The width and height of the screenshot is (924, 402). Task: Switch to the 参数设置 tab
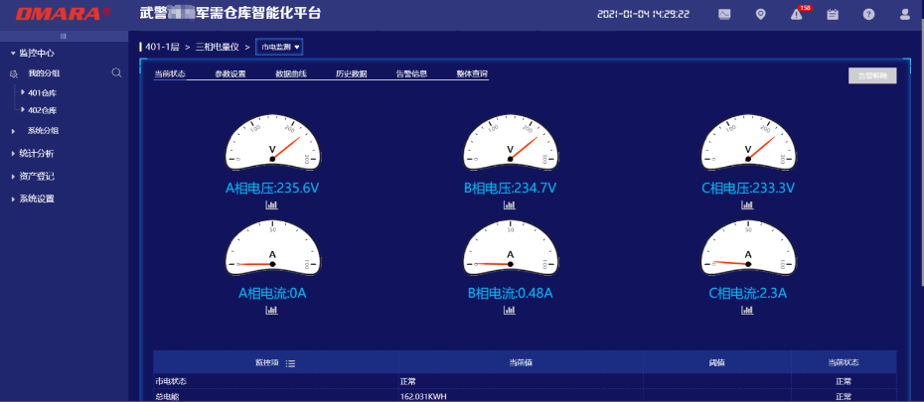(231, 73)
